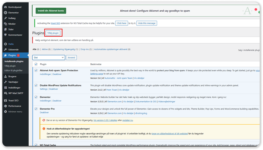Open Akismet Indstillinger link
This screenshot has width=263, height=150.
point(45,74)
